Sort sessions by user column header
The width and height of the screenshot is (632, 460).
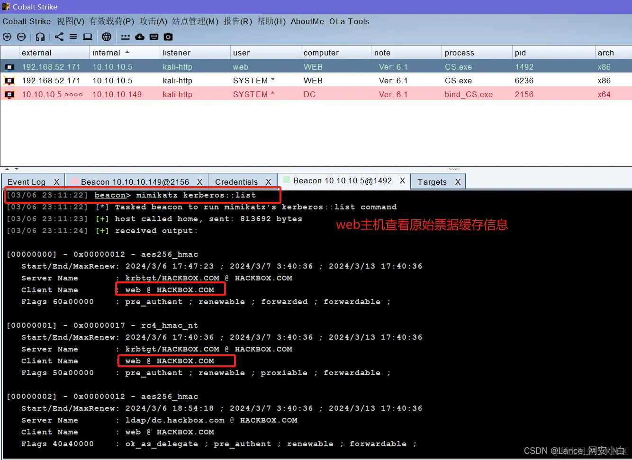(265, 53)
